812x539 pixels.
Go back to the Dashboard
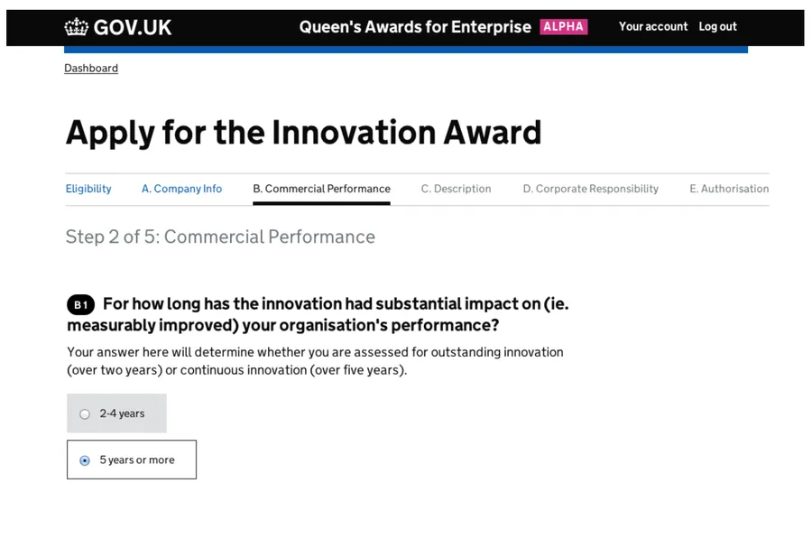(91, 69)
